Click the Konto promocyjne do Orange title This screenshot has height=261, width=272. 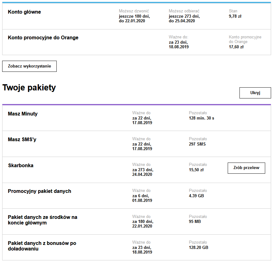[43, 38]
